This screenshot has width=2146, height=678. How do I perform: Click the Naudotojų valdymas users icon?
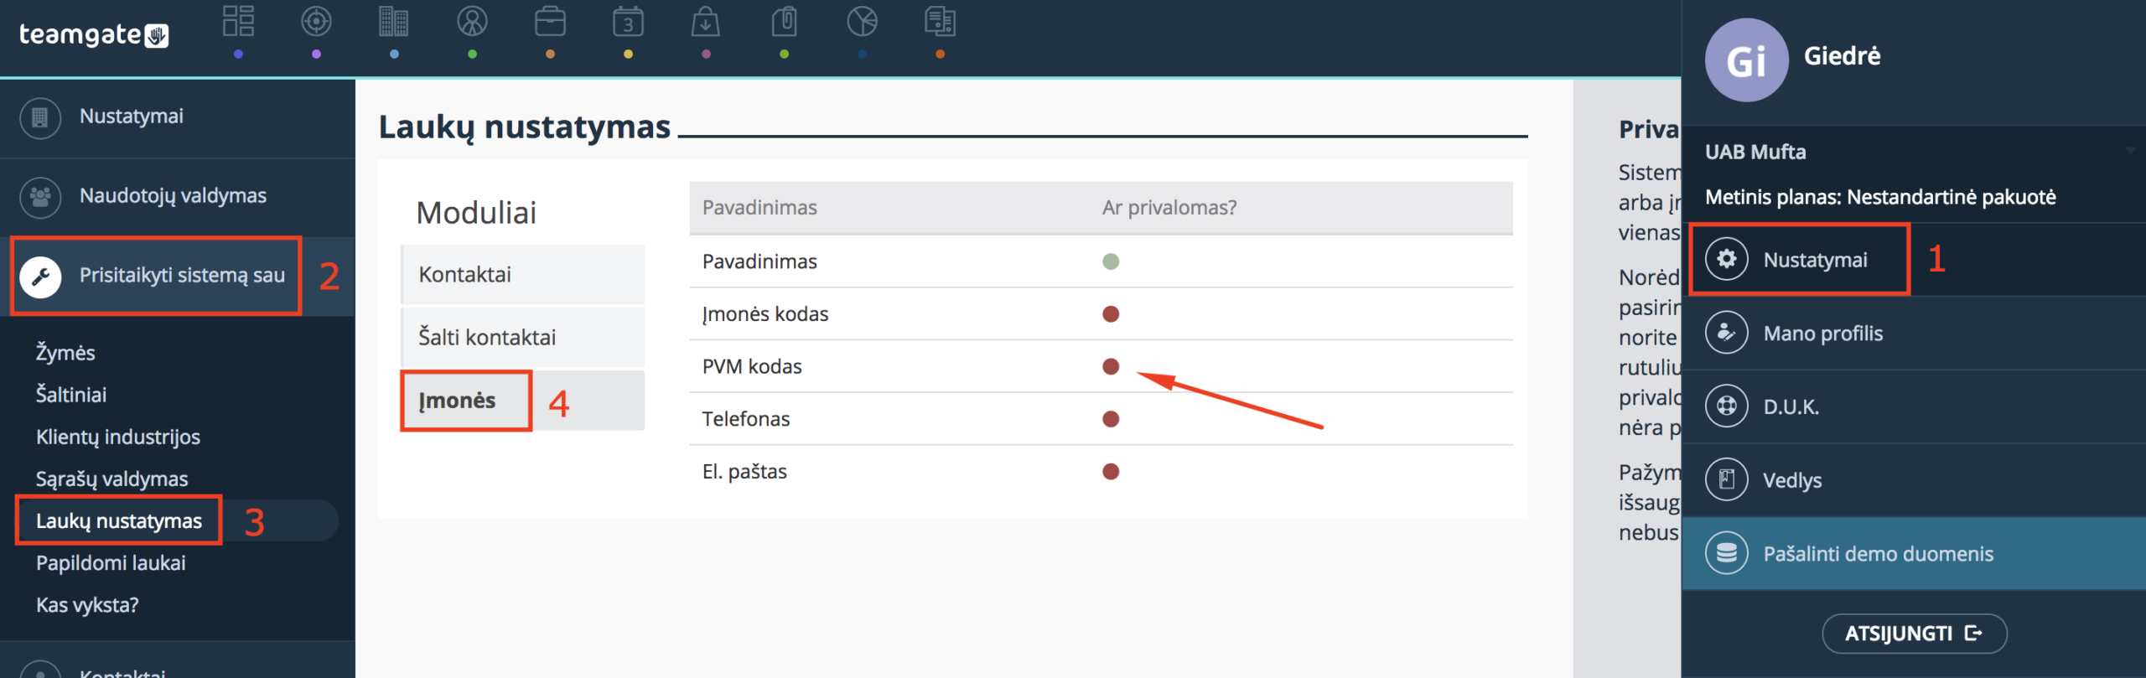point(40,197)
